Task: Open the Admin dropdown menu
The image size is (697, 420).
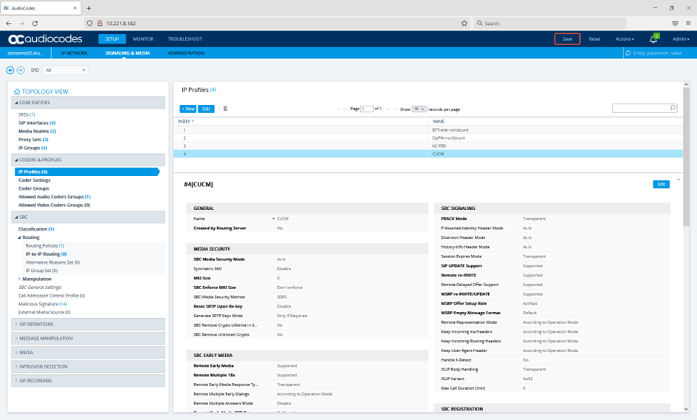Action: (x=681, y=39)
